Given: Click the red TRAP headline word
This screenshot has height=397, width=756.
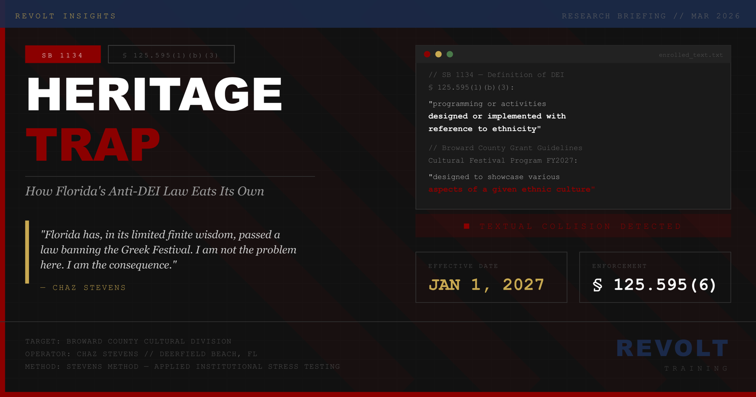Looking at the screenshot, I should click(x=93, y=145).
